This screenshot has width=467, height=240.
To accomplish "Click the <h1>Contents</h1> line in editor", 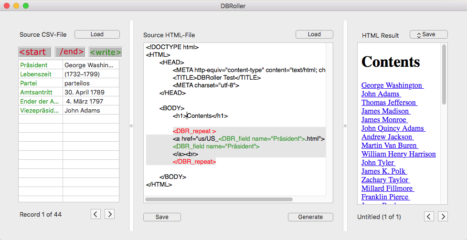I will 200,116.
